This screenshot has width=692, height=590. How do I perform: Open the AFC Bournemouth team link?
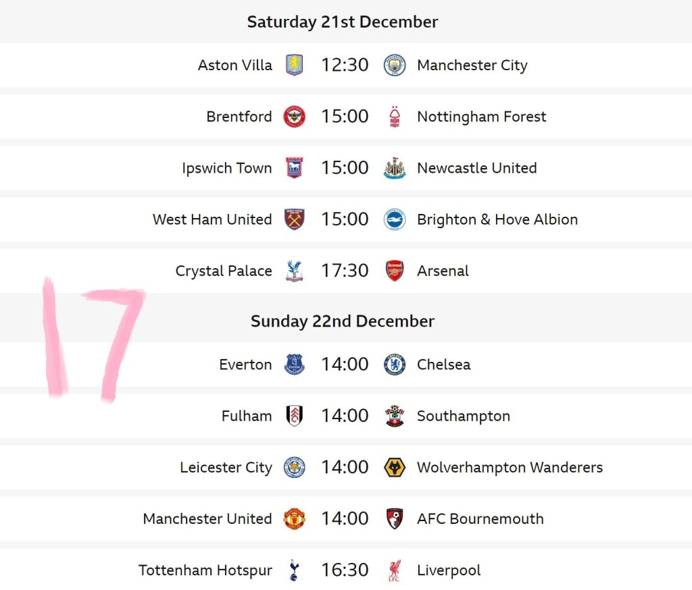click(x=480, y=519)
